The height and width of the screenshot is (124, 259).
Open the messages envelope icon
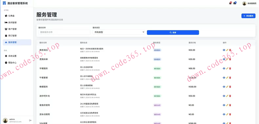point(235,3)
